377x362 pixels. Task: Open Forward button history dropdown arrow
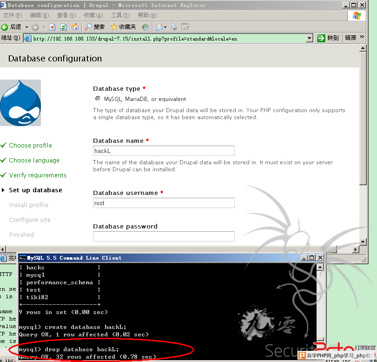tap(44, 27)
